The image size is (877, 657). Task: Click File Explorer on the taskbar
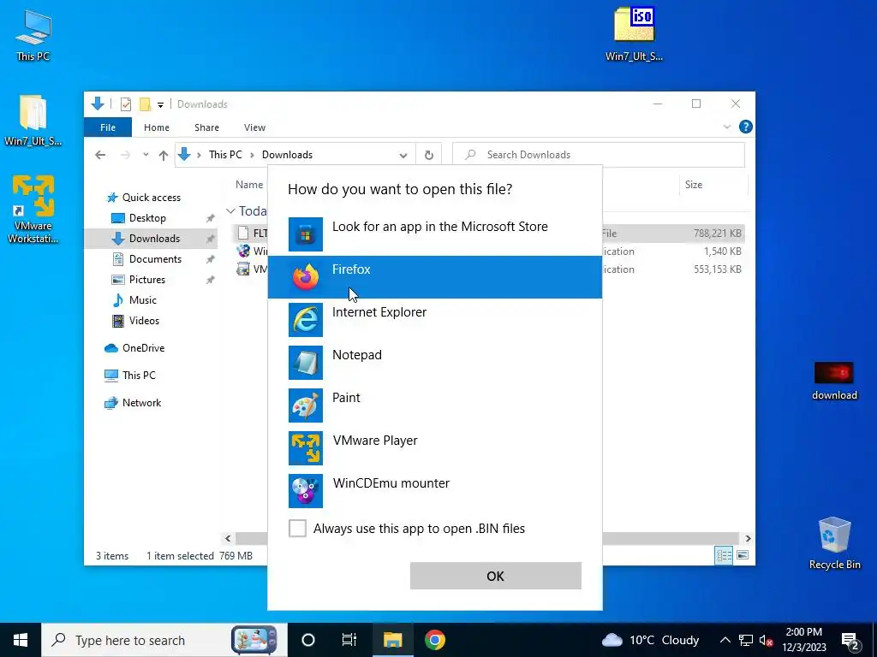coord(392,640)
